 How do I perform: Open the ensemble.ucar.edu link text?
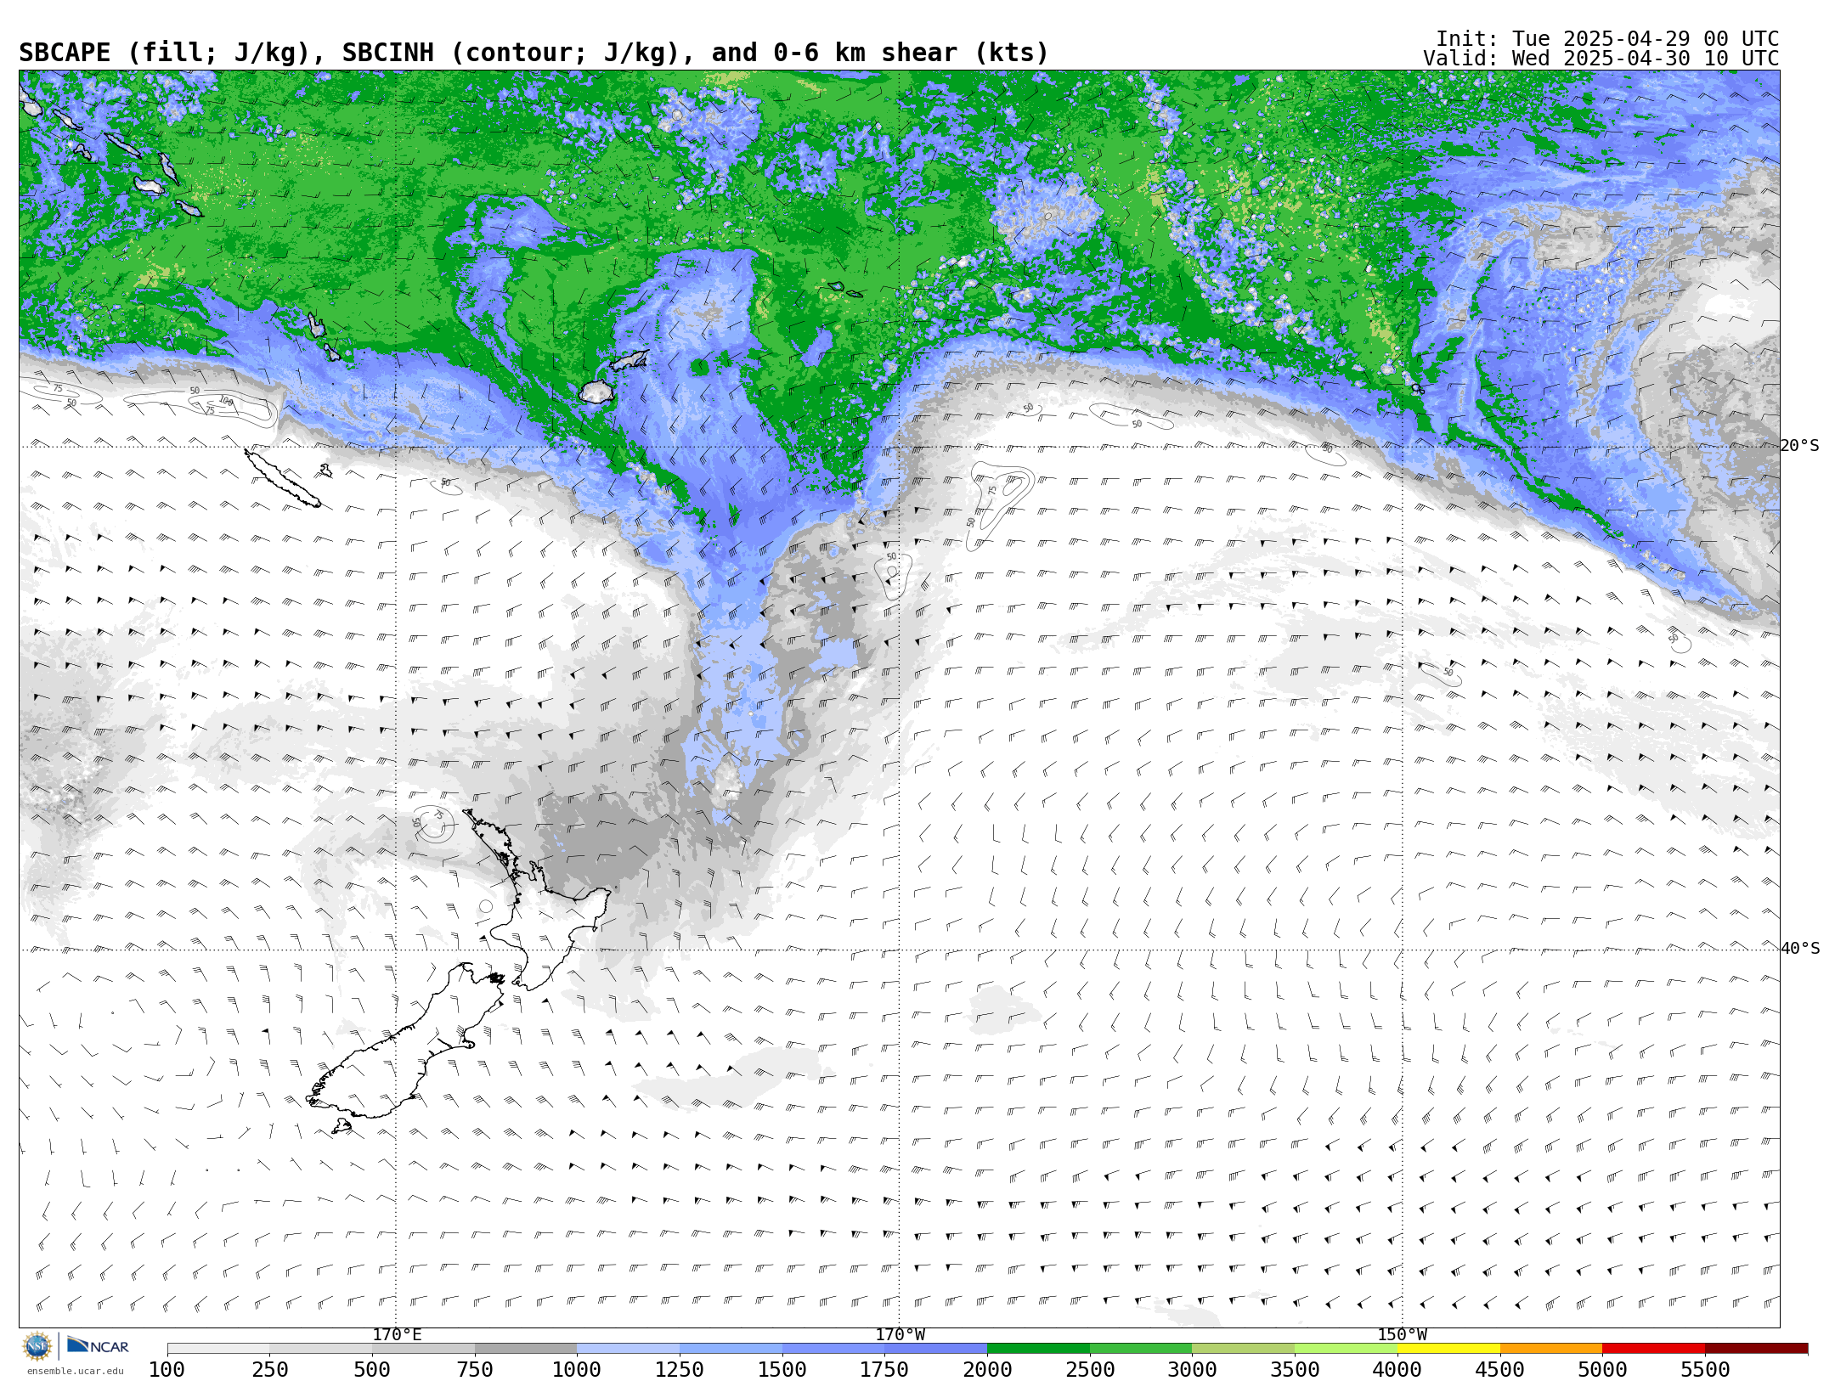point(75,1371)
